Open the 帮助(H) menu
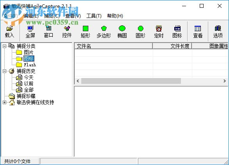 pos(115,16)
